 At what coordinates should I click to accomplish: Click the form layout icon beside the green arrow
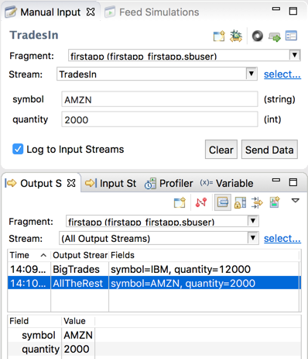click(291, 36)
